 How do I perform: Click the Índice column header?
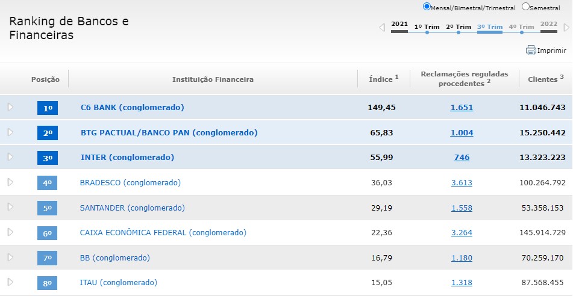click(x=384, y=79)
